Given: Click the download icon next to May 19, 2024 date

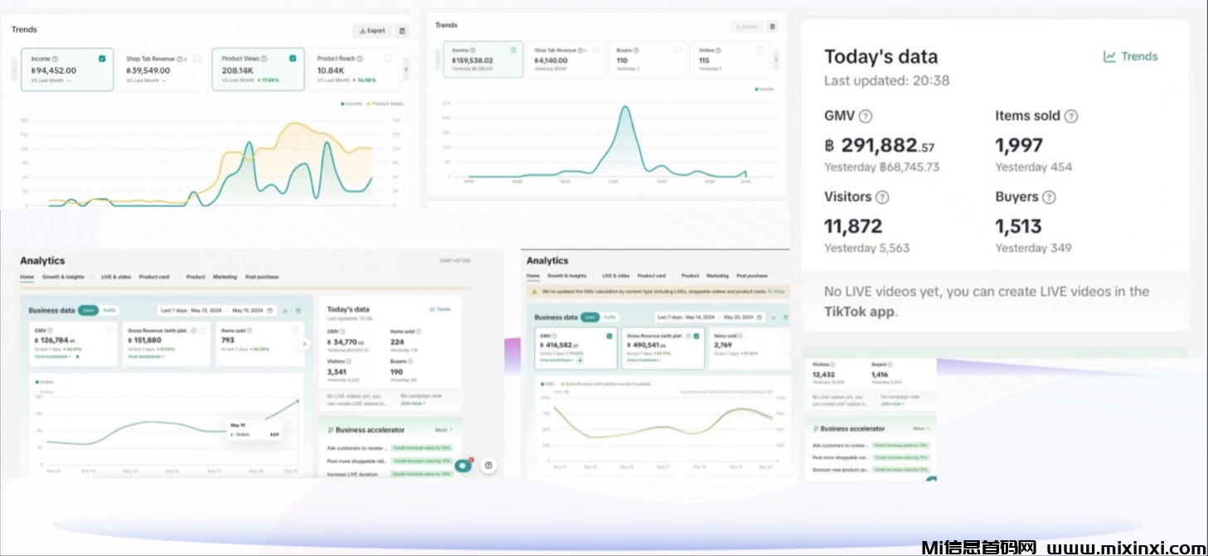Looking at the screenshot, I should tap(285, 311).
